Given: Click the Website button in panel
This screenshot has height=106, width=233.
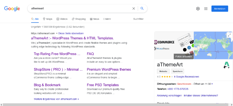Looking at the screenshot, I should point(163,71).
